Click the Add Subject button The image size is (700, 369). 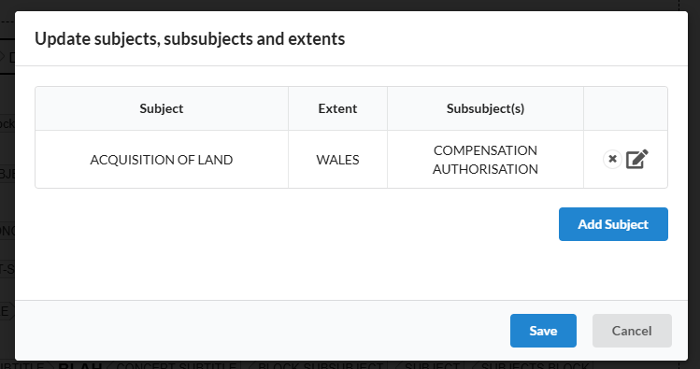coord(613,224)
